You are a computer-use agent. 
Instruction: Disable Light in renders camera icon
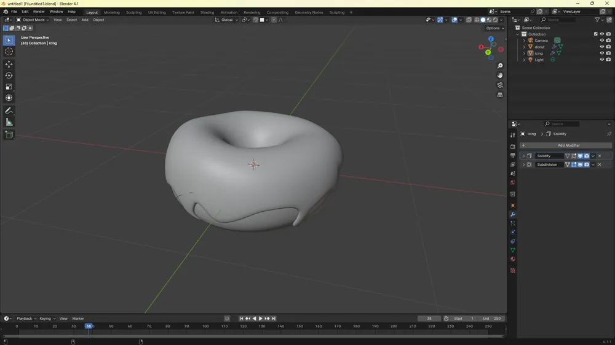pyautogui.click(x=608, y=60)
